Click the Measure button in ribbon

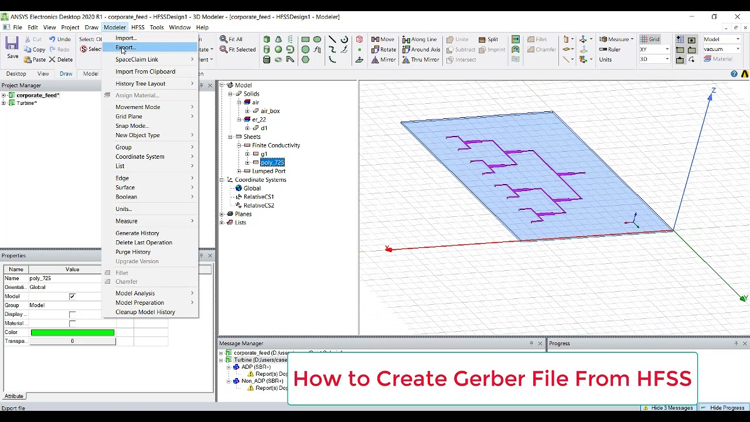[616, 39]
